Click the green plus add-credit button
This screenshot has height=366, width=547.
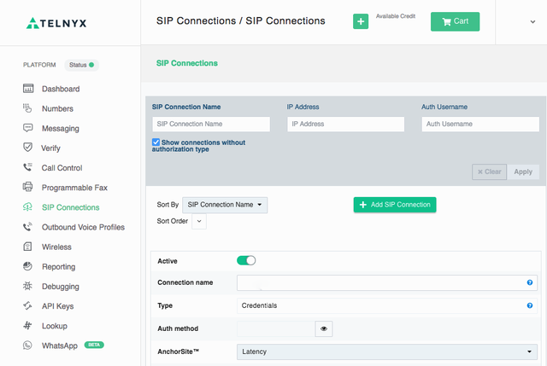[361, 21]
